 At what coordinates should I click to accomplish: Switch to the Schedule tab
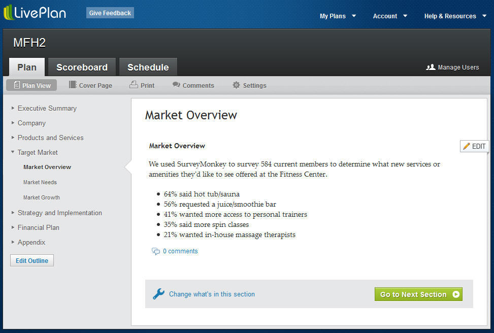coord(148,66)
